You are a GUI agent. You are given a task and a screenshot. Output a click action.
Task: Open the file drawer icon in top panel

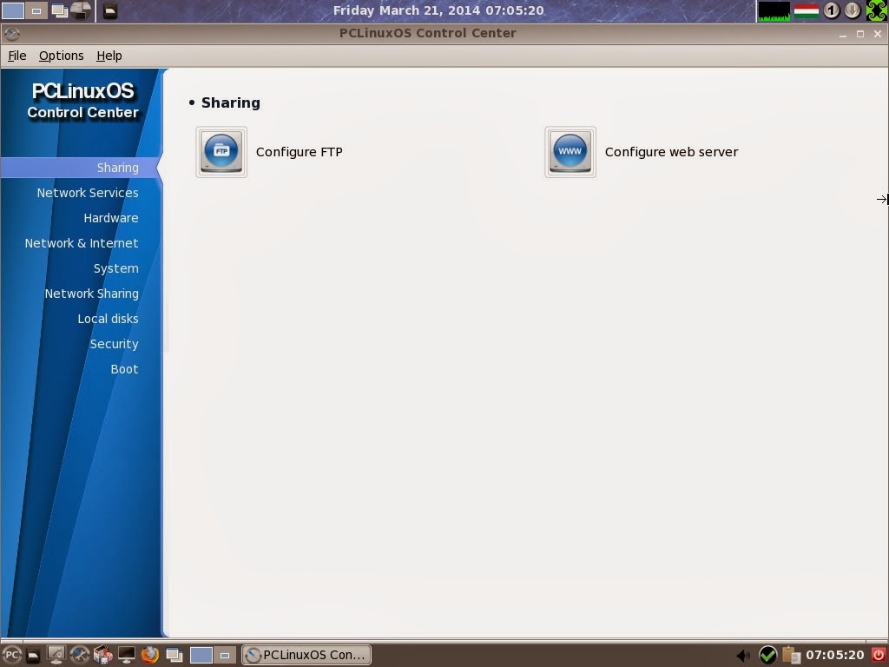(110, 10)
